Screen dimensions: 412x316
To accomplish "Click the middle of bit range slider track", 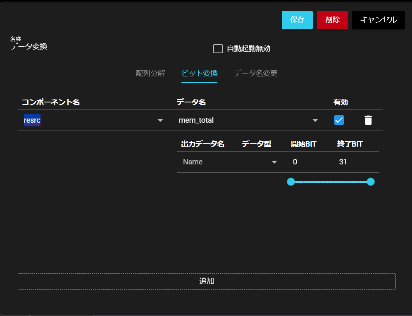I will [331, 182].
